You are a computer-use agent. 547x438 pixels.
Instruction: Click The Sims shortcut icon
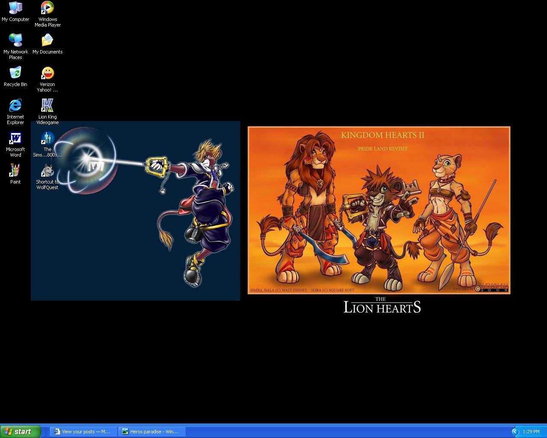tap(47, 139)
